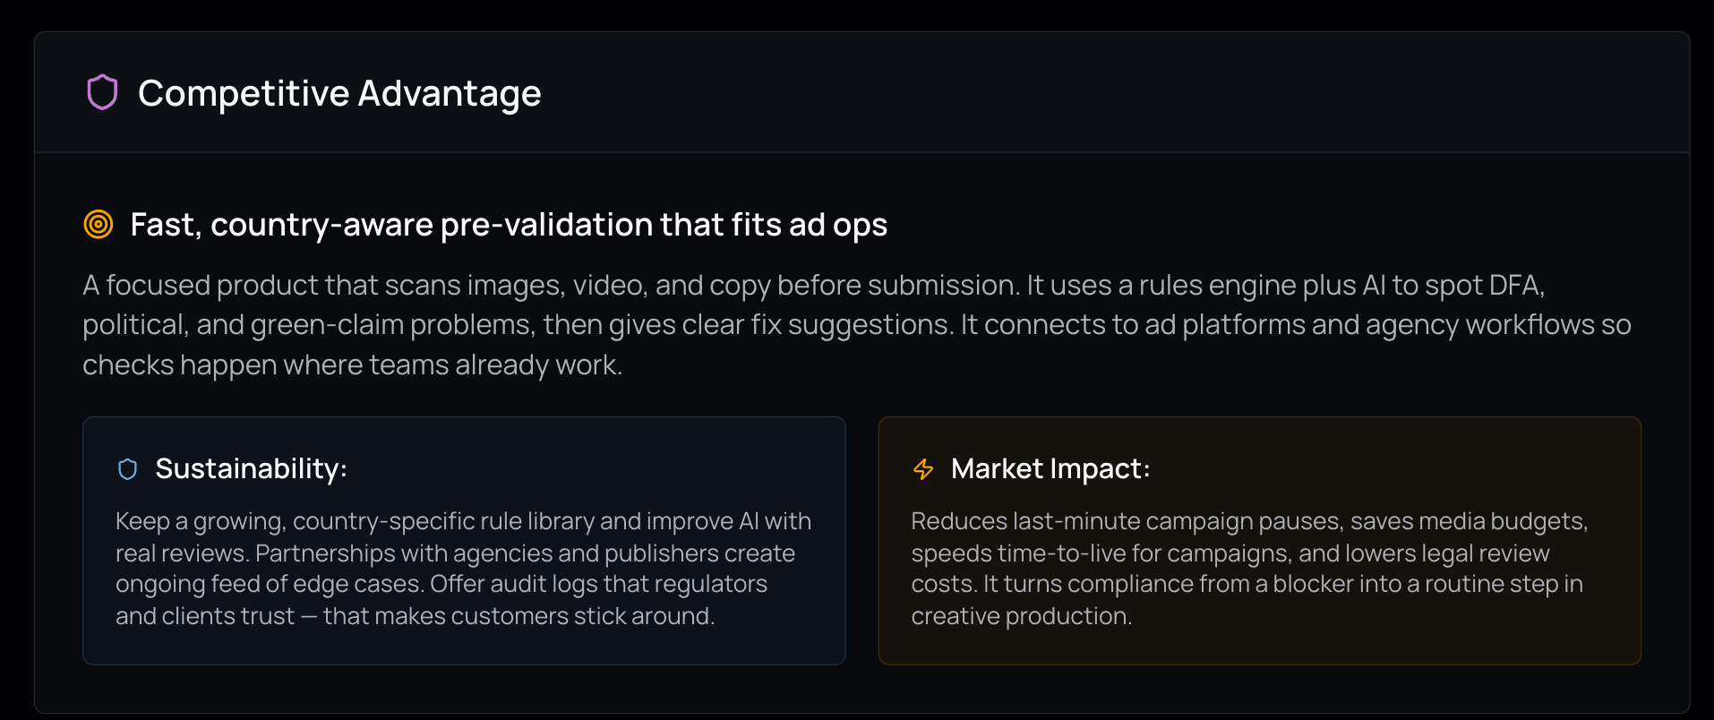Click the 'Market Impact:' label
The width and height of the screenshot is (1714, 720).
click(1050, 468)
